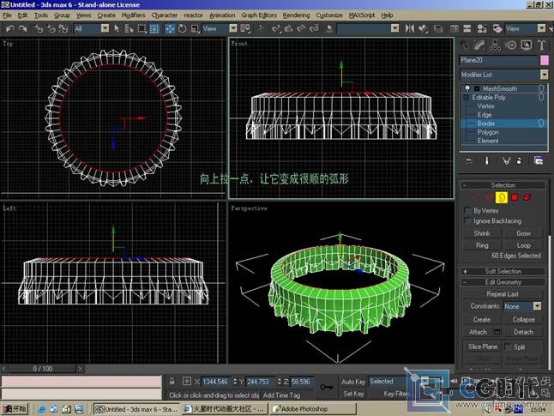Toggle the MeshSmooth lightbulb visibility

(467, 88)
